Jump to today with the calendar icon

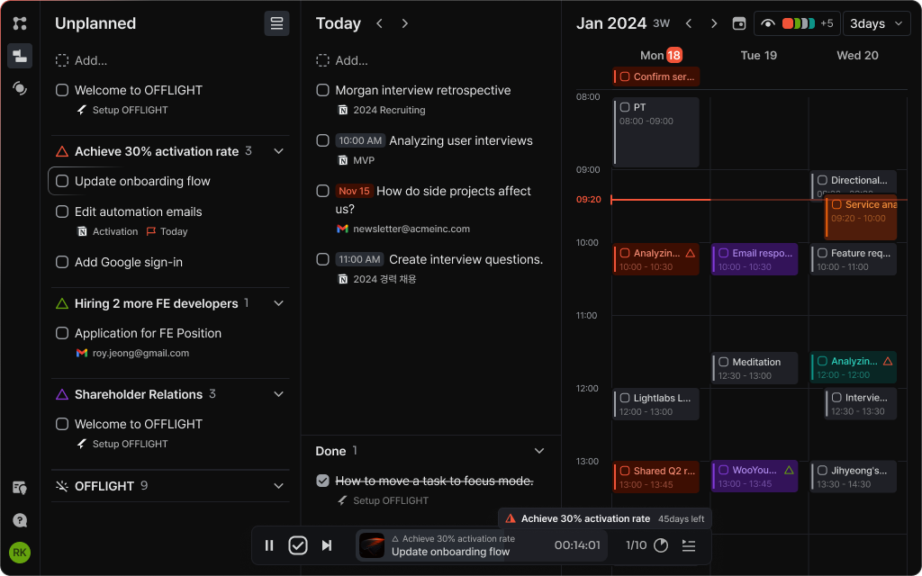(x=739, y=23)
